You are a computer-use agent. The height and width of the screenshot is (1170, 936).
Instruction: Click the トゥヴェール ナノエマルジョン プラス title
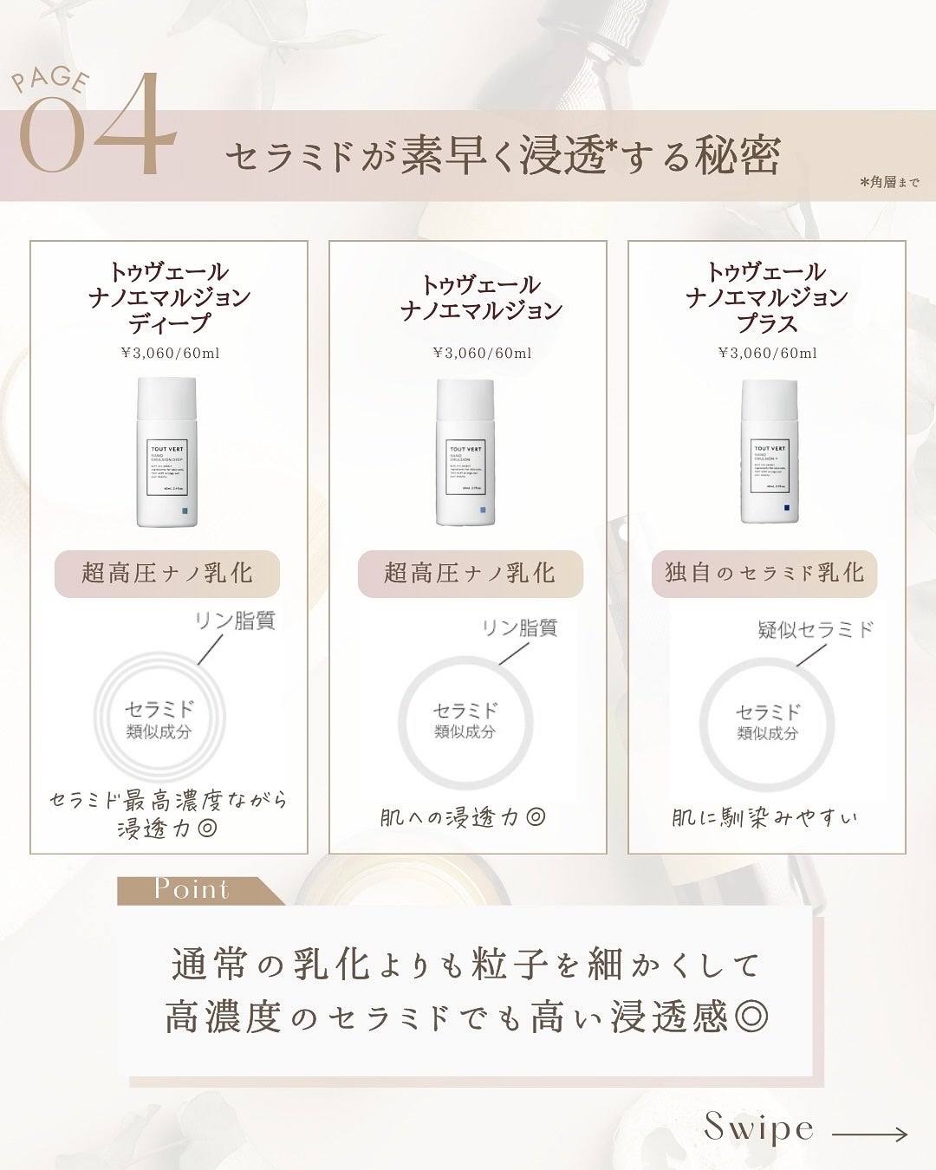(767, 297)
